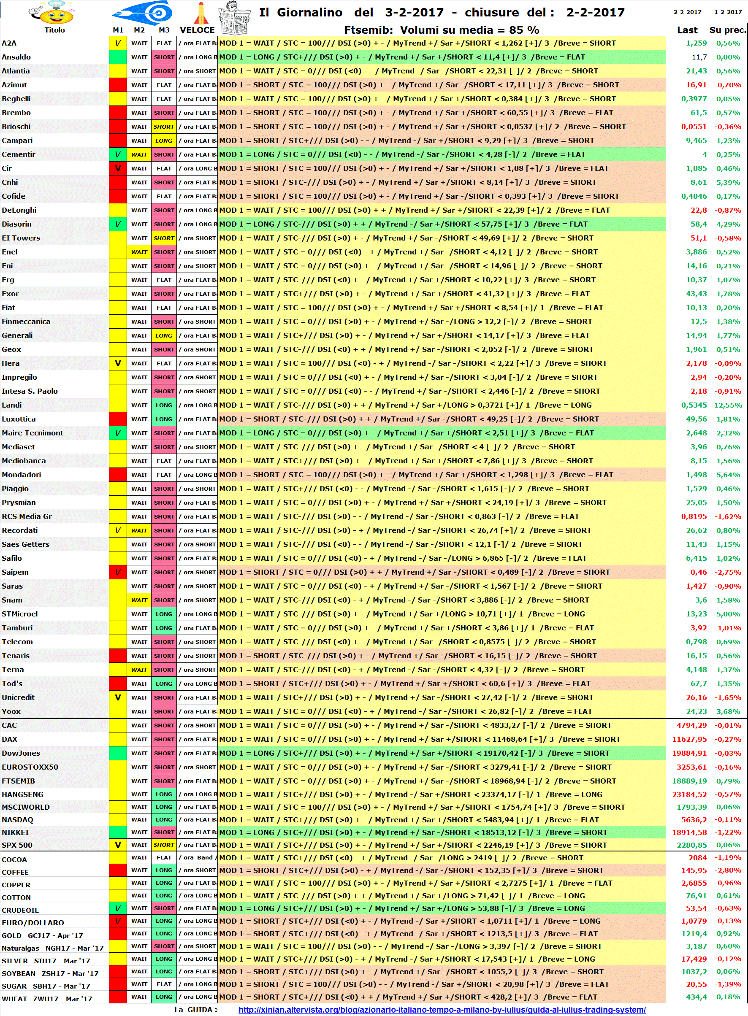Click the Il Giornalino del 3-2-2017 title
Viewport: 748px width, 1016px height.
[x=442, y=12]
